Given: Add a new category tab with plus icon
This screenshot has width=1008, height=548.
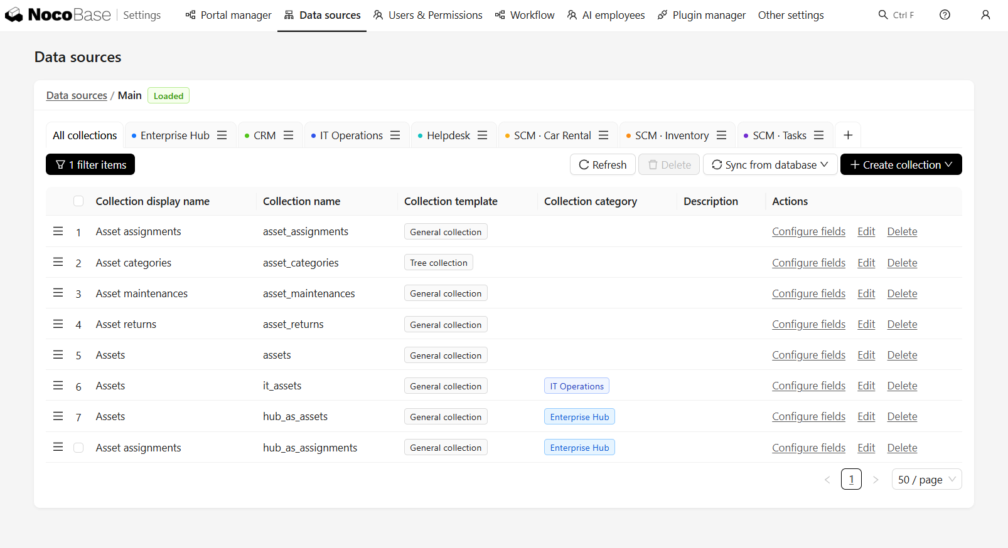Looking at the screenshot, I should (848, 135).
